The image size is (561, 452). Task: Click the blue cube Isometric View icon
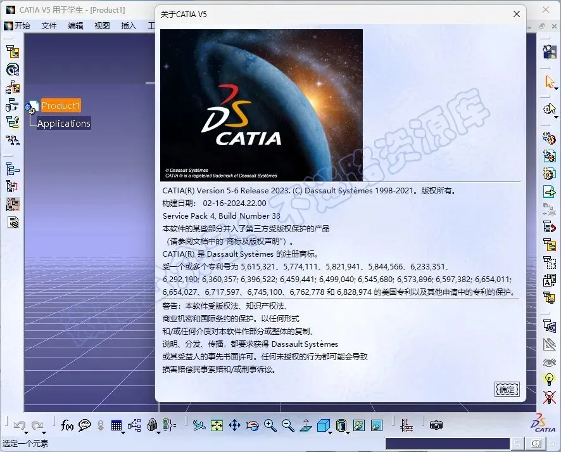[x=324, y=425]
